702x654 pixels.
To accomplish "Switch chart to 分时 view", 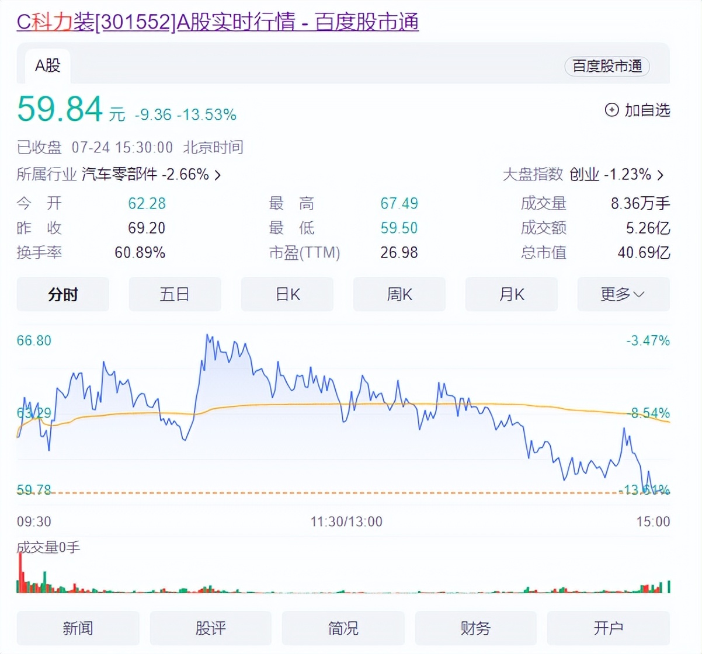I will coord(63,294).
